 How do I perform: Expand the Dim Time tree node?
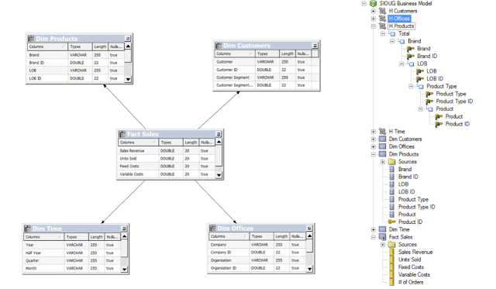[x=374, y=229]
